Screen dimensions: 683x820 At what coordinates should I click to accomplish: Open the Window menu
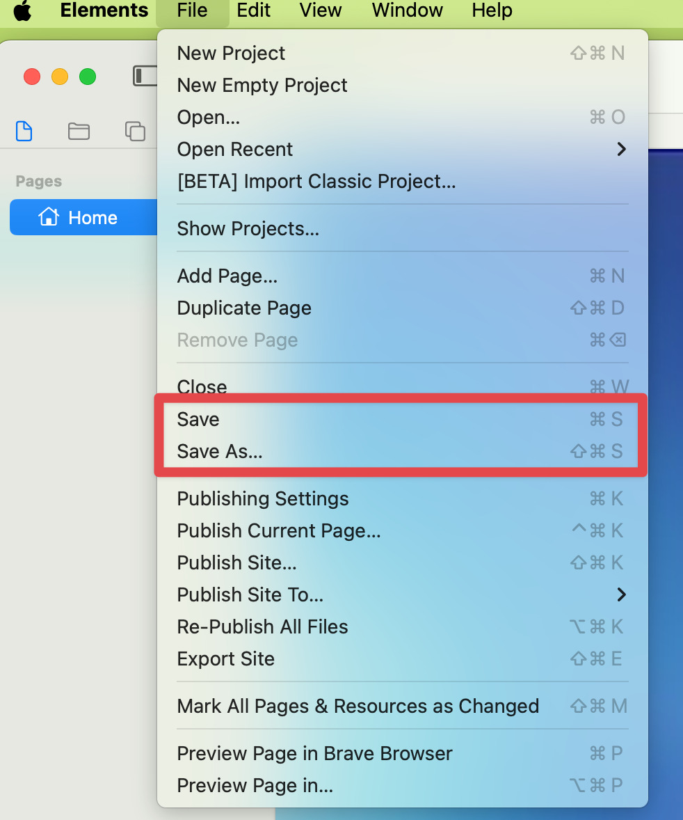(x=407, y=10)
